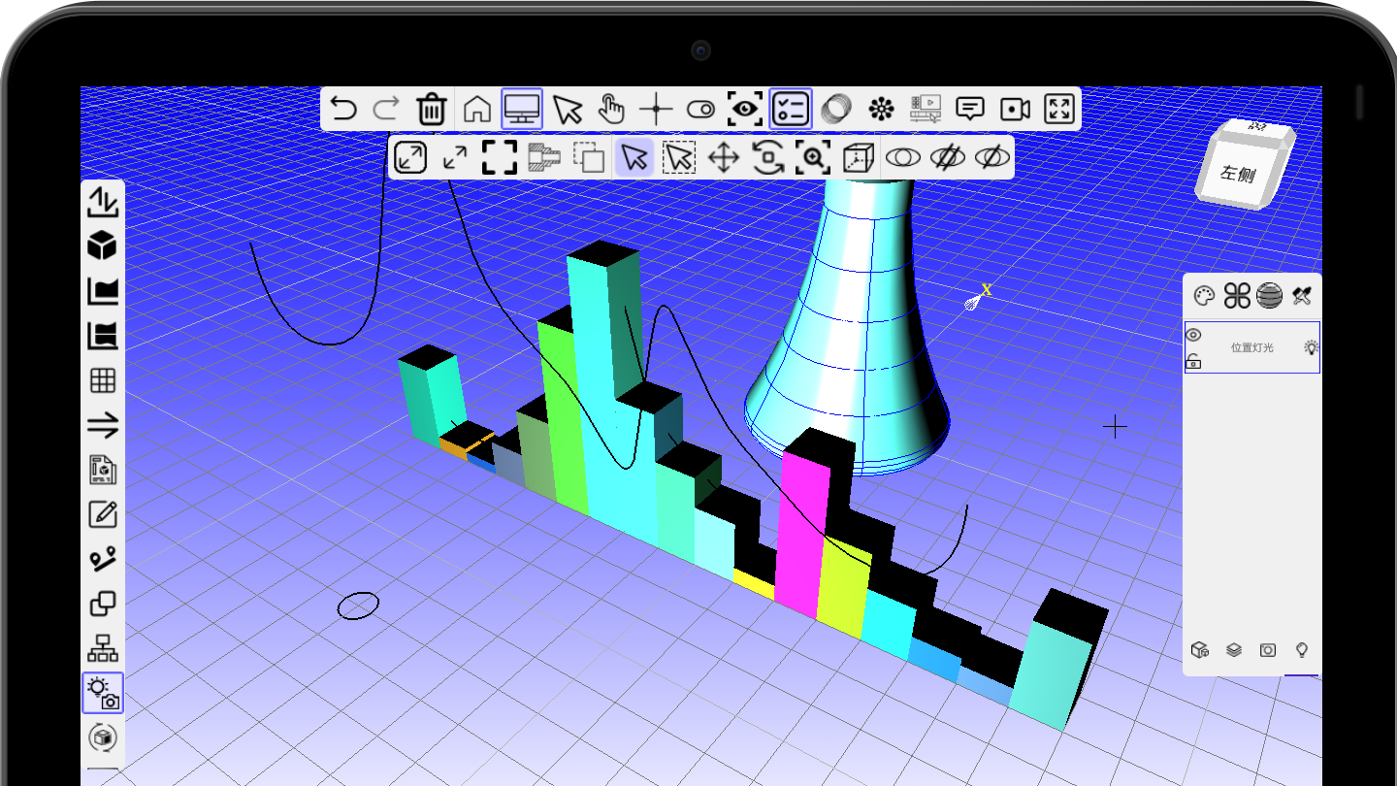Click the trash delete icon
Viewport: 1397px width, 786px height.
[x=431, y=109]
